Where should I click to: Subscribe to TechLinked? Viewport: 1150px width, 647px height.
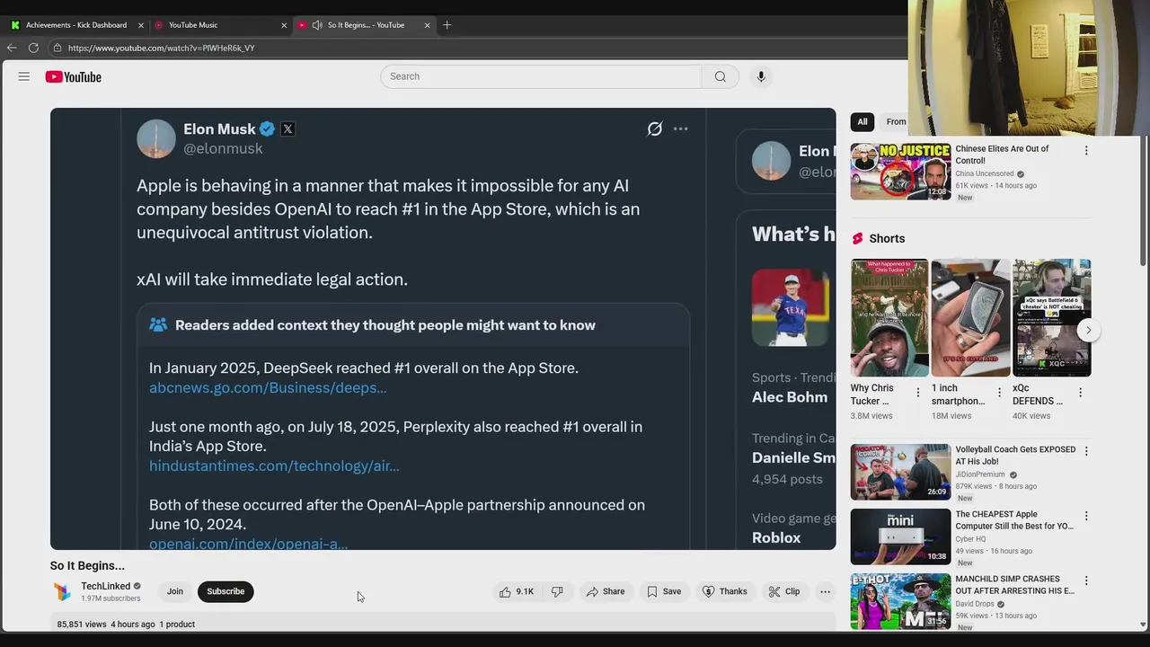226,591
